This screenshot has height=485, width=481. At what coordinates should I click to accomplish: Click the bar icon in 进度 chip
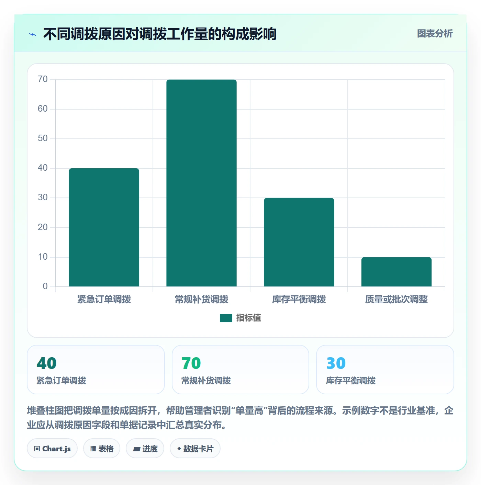click(x=137, y=449)
